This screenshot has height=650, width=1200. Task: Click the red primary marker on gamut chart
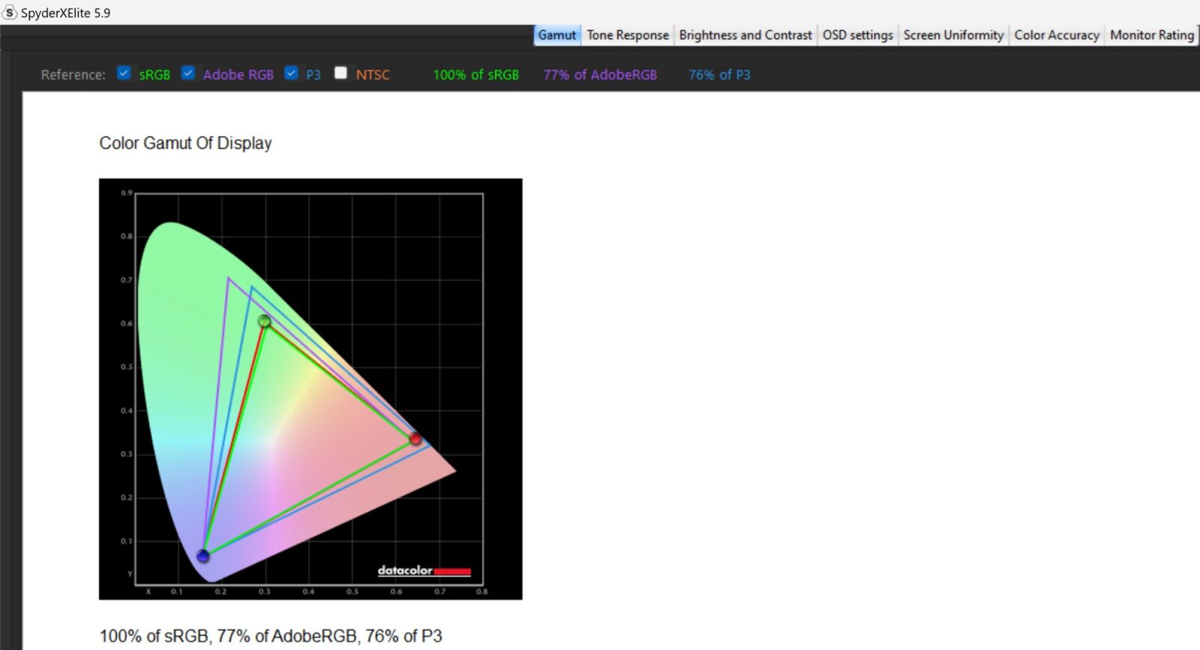(415, 439)
